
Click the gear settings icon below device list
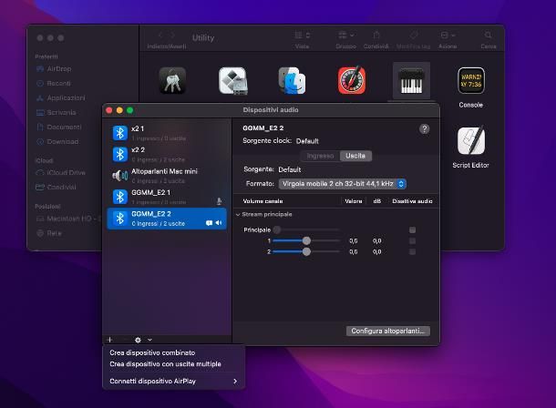[x=138, y=340]
